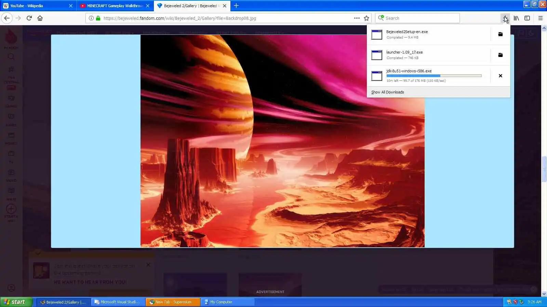Screen dimensions: 547x307
Task: Click the jdk download progress bar
Action: pos(434,76)
